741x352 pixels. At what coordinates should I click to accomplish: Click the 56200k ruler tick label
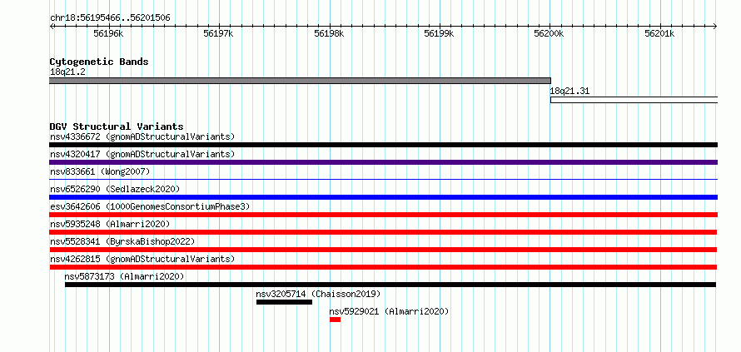550,33
